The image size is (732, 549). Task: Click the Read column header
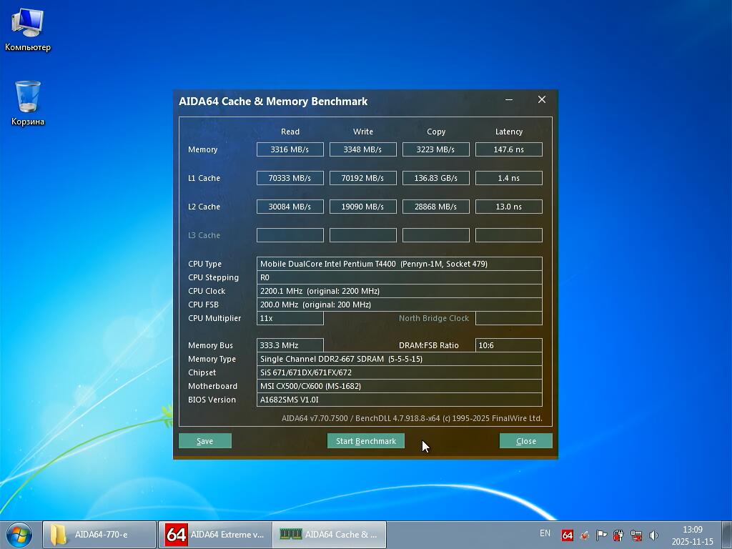click(290, 132)
